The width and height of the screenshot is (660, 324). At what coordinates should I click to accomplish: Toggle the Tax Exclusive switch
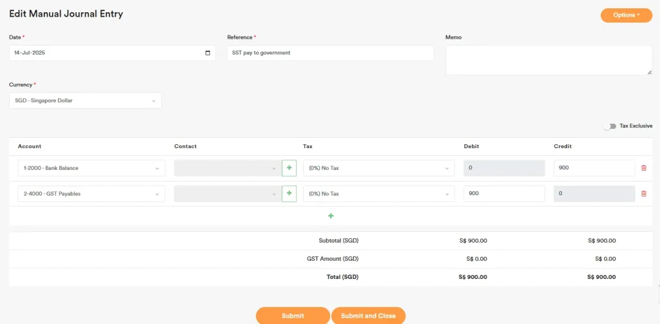[609, 126]
